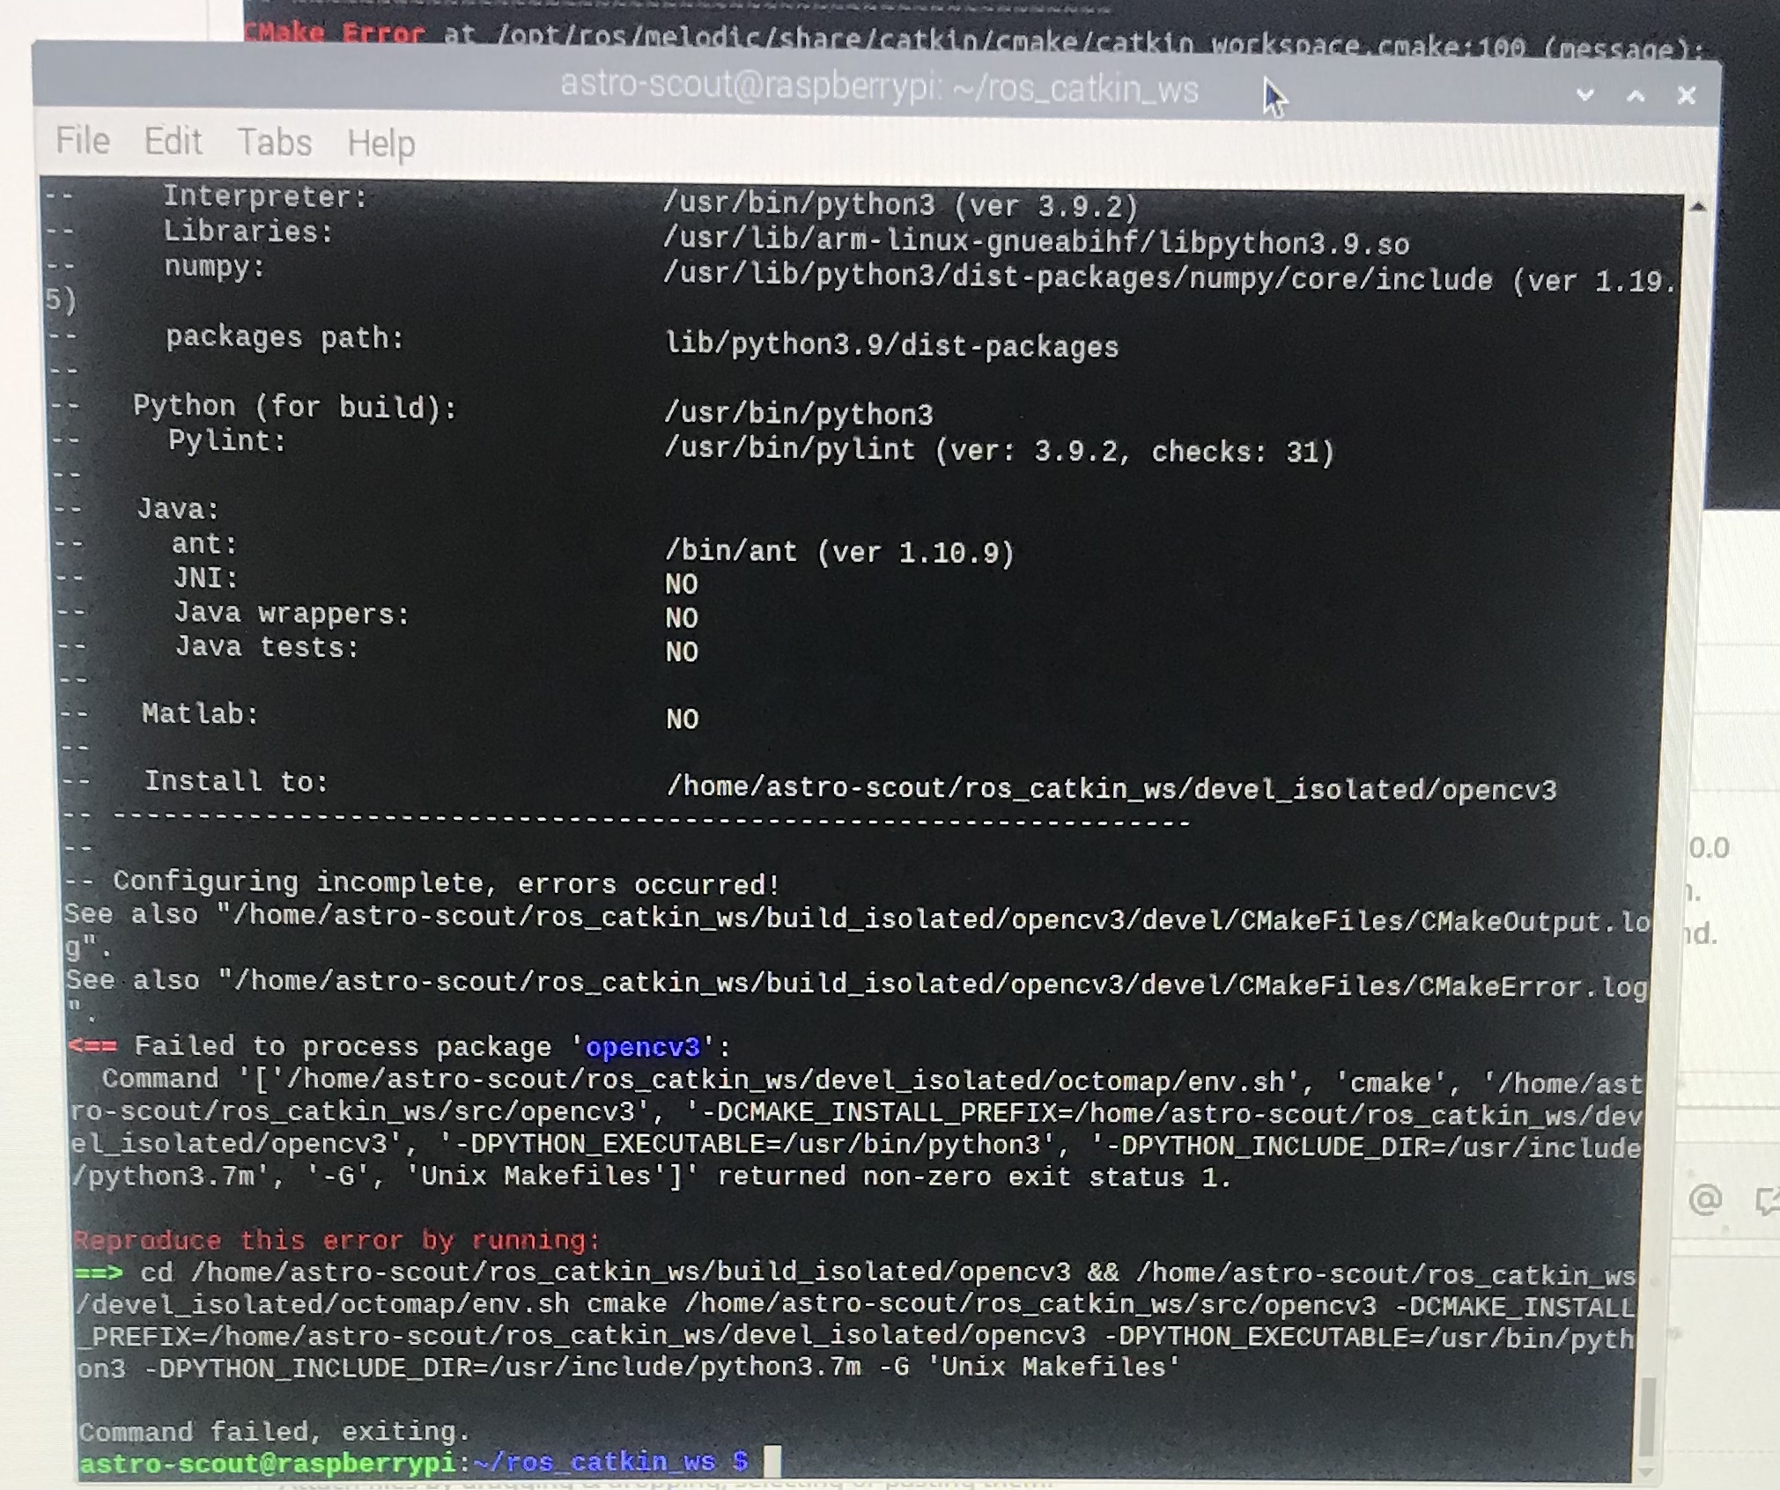The height and width of the screenshot is (1490, 1780).
Task: Click the reproduce command starting with cd
Action: tap(617, 1274)
